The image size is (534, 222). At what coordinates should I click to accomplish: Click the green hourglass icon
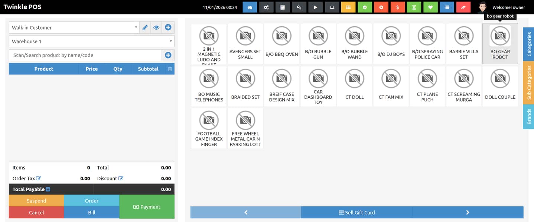[414, 7]
